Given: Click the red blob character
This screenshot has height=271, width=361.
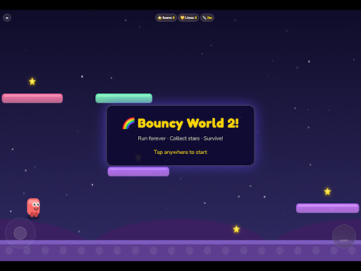Looking at the screenshot, I should pyautogui.click(x=33, y=207).
